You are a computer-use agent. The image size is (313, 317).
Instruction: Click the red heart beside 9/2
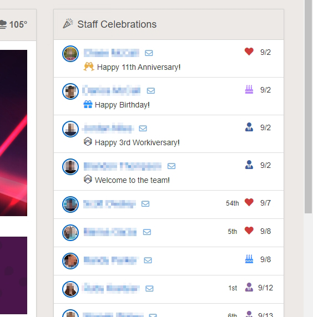point(249,52)
